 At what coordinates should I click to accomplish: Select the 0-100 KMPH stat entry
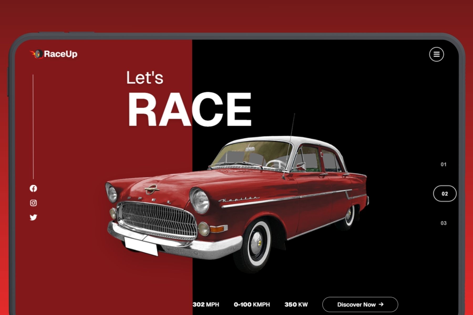pos(253,304)
